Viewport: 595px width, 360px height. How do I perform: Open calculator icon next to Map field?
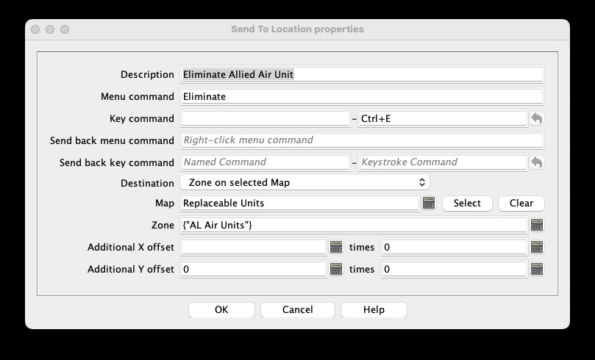click(x=430, y=204)
